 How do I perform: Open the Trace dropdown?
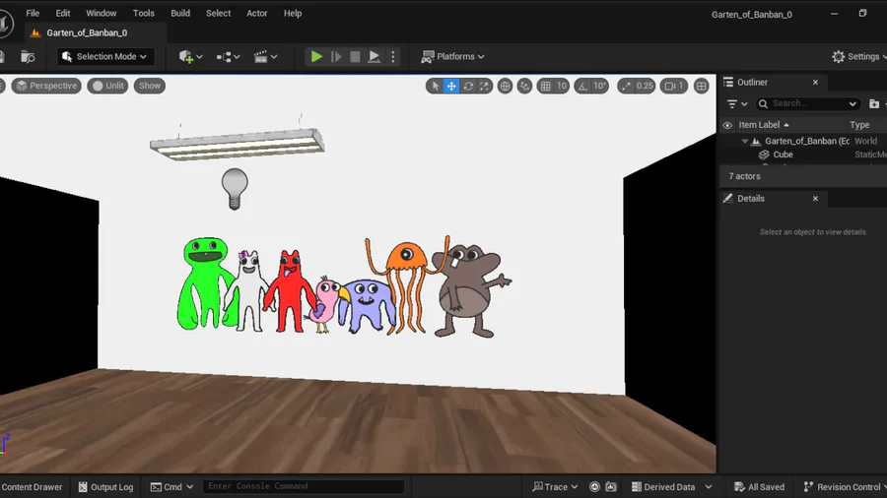point(555,487)
